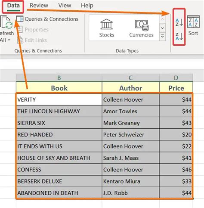
Task: Select column B header
Action: [59, 78]
